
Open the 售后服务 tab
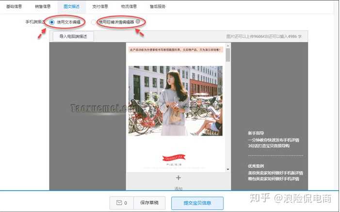pos(157,7)
